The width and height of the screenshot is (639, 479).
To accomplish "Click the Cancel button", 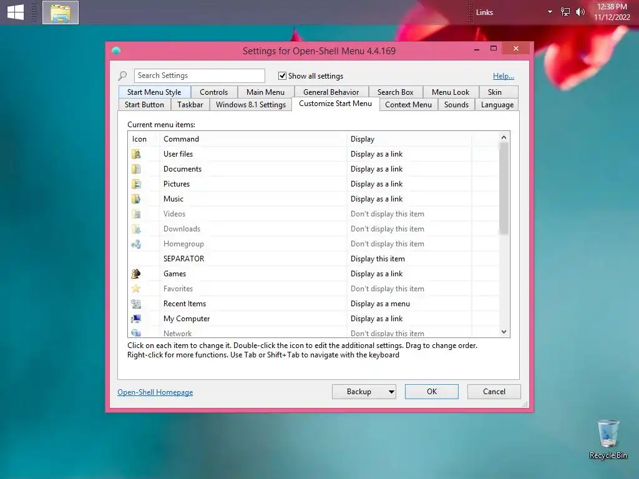I will click(494, 392).
